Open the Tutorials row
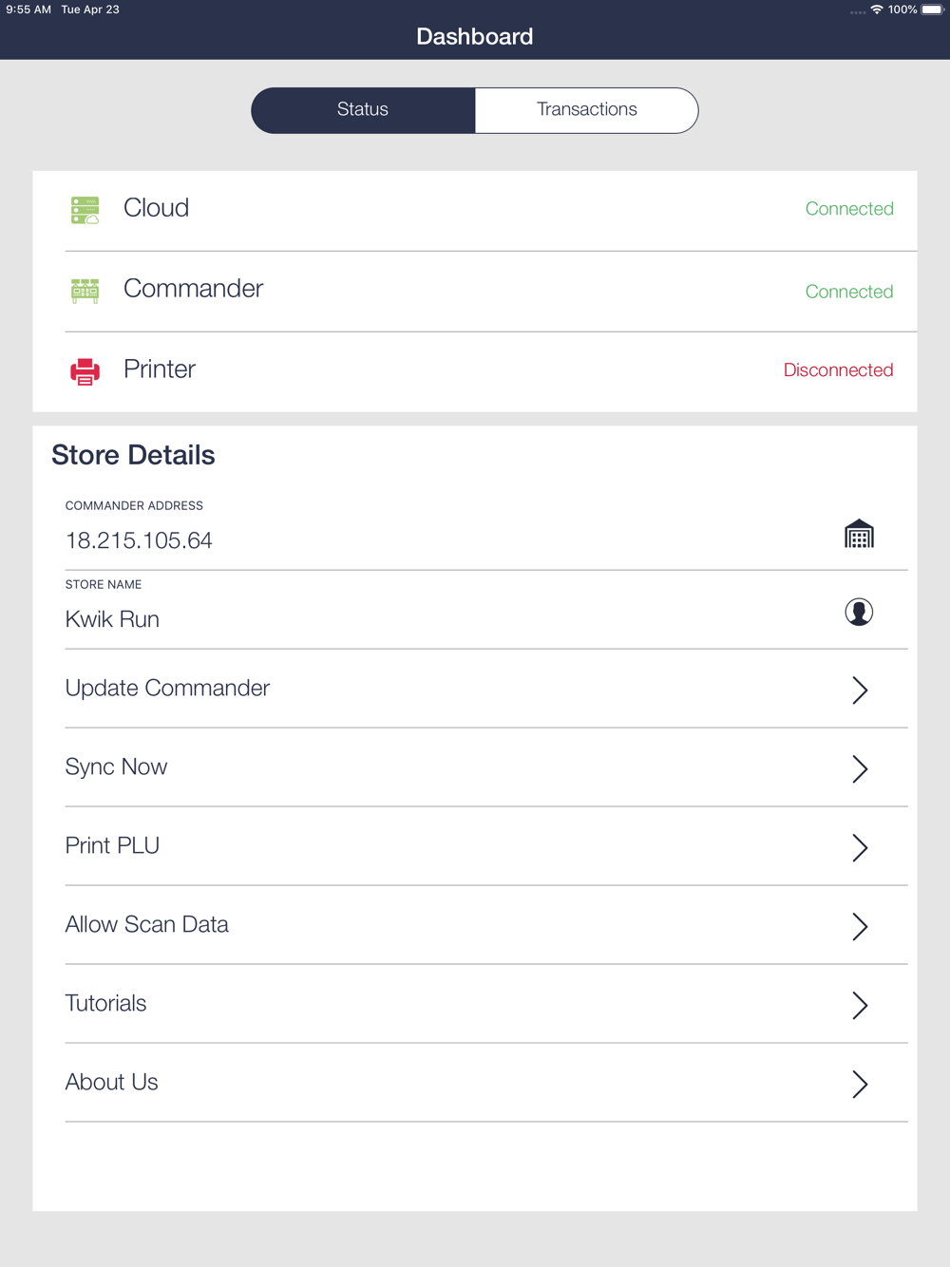Screen dimensions: 950x1267 (486, 1004)
